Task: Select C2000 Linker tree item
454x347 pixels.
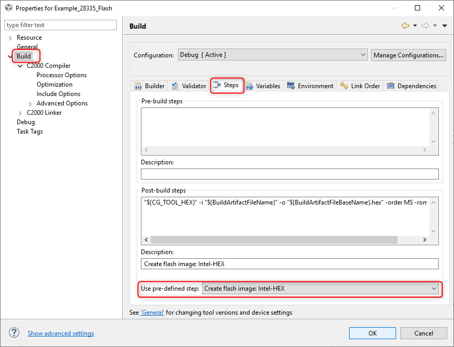Action: click(x=44, y=113)
